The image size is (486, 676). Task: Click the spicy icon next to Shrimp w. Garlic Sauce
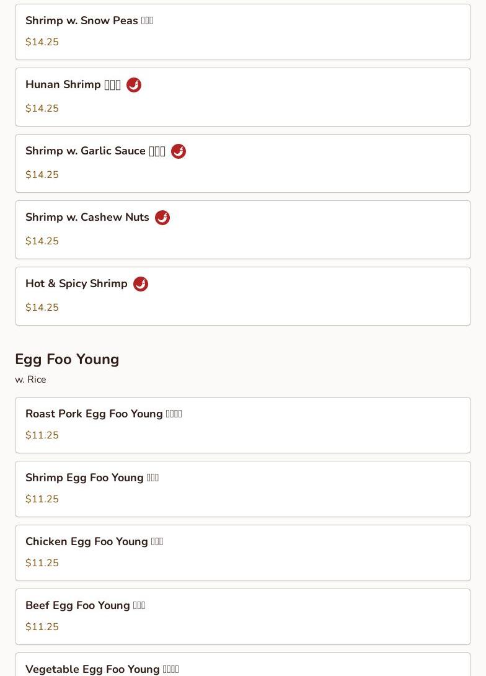tap(179, 151)
